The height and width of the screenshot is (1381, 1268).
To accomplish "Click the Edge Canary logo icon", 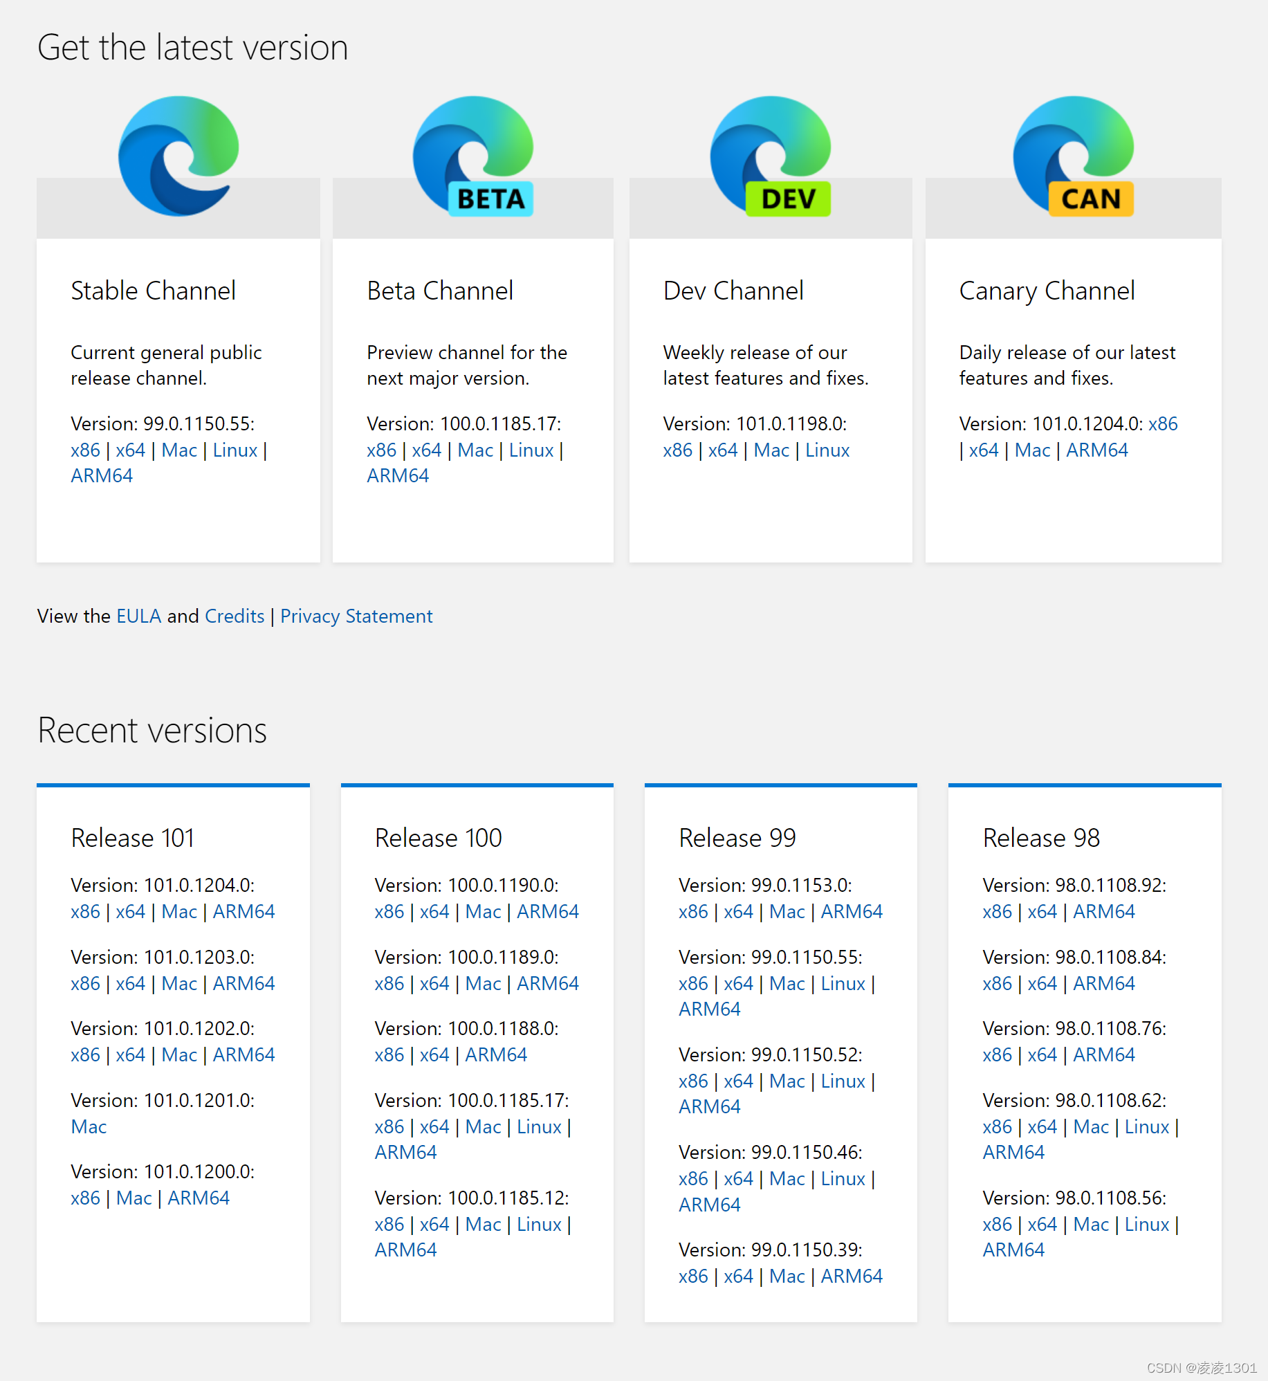I will point(1074,156).
